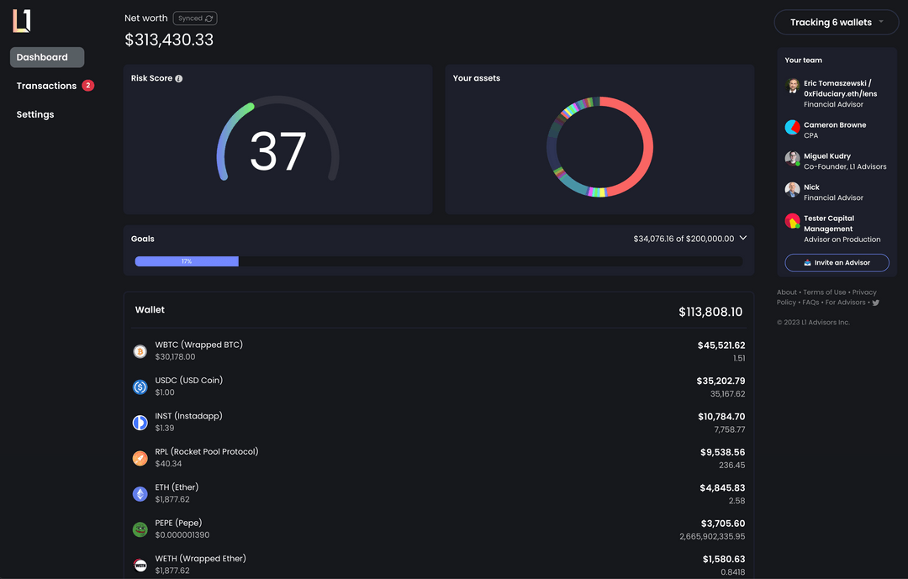Click Eric Tomaszewski's avatar
Screen dimensions: 908x579
[792, 86]
